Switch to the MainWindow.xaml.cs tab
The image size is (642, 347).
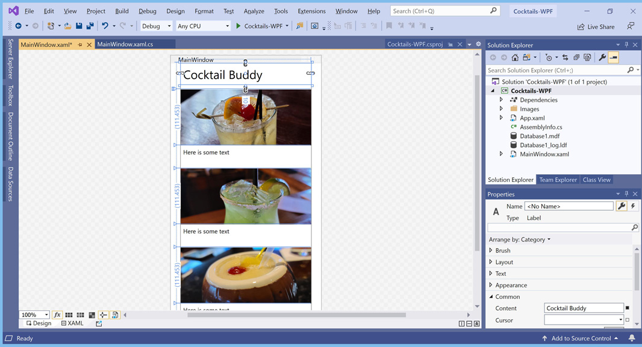(125, 45)
